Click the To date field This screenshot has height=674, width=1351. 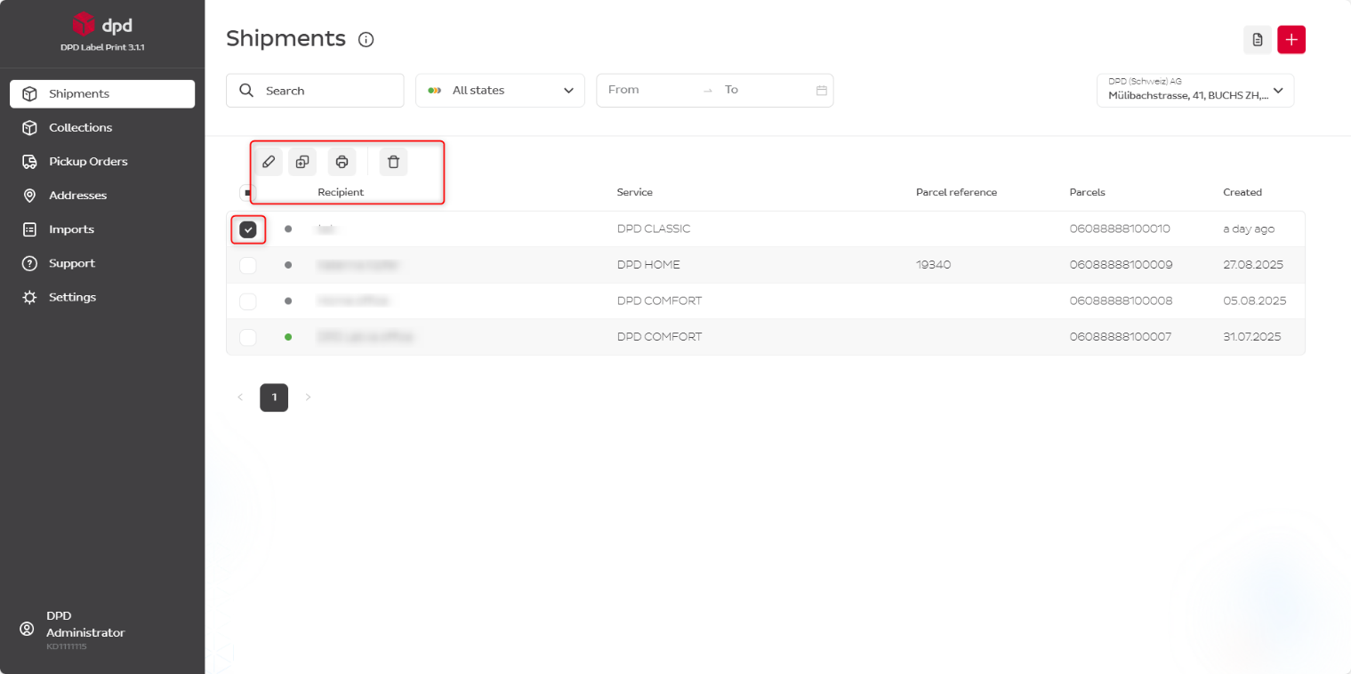click(765, 90)
